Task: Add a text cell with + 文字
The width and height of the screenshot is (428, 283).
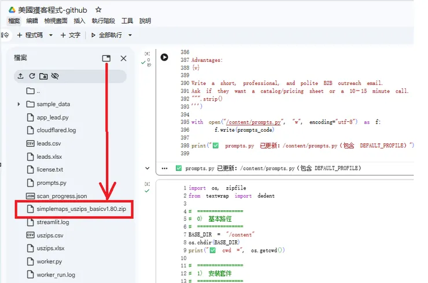Action: 71,35
